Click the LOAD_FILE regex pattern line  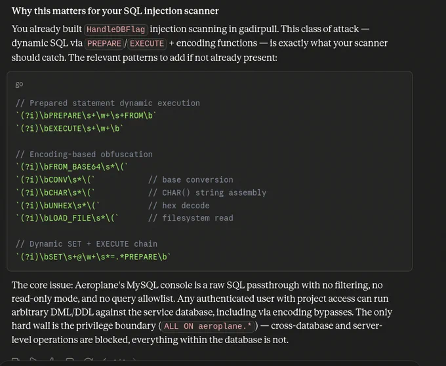[67, 218]
